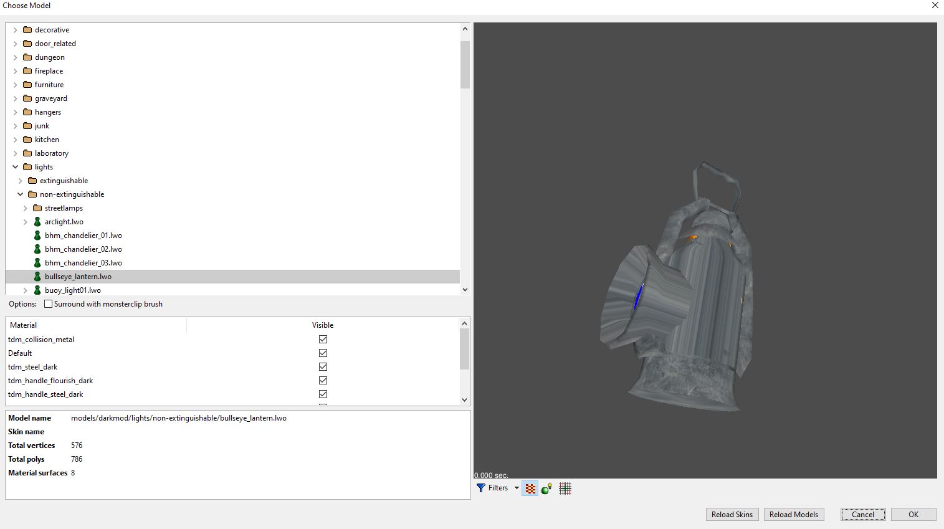Select the arclight.lwo model icon
This screenshot has width=944, height=529.
click(x=37, y=222)
